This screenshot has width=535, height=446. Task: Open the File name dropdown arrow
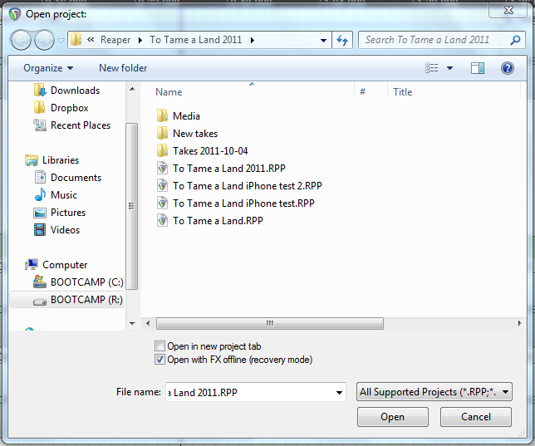(339, 392)
